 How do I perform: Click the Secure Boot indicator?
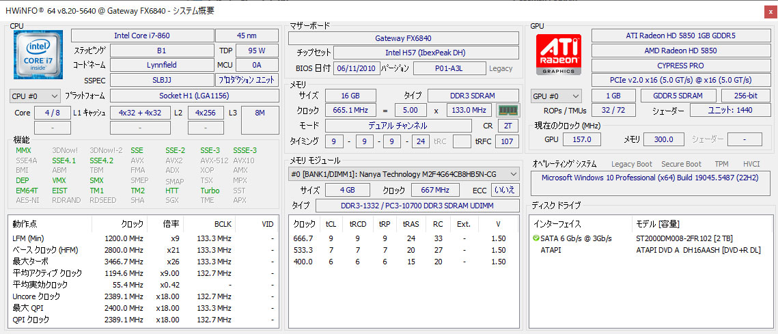tap(681, 164)
